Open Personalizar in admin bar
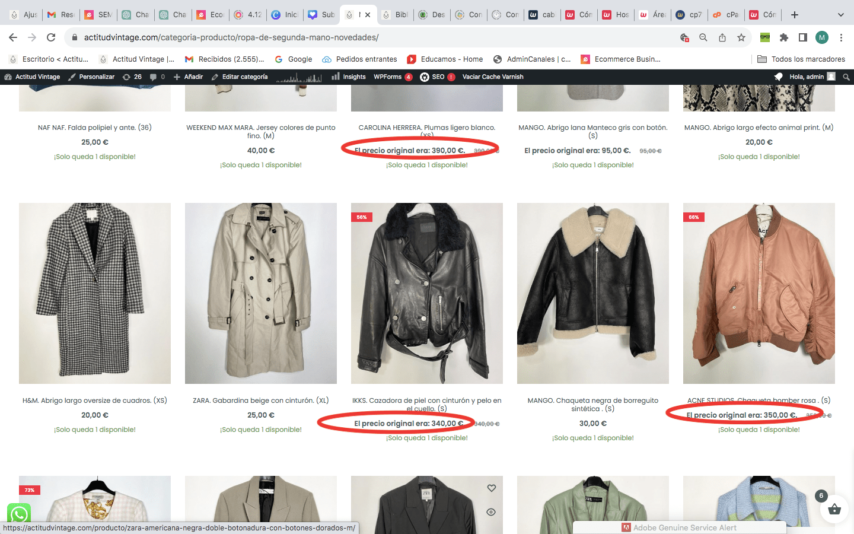This screenshot has width=854, height=534. (91, 77)
